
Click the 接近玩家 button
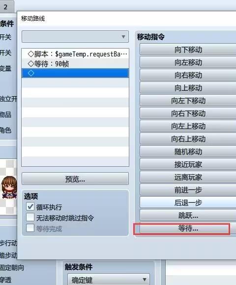(188, 164)
